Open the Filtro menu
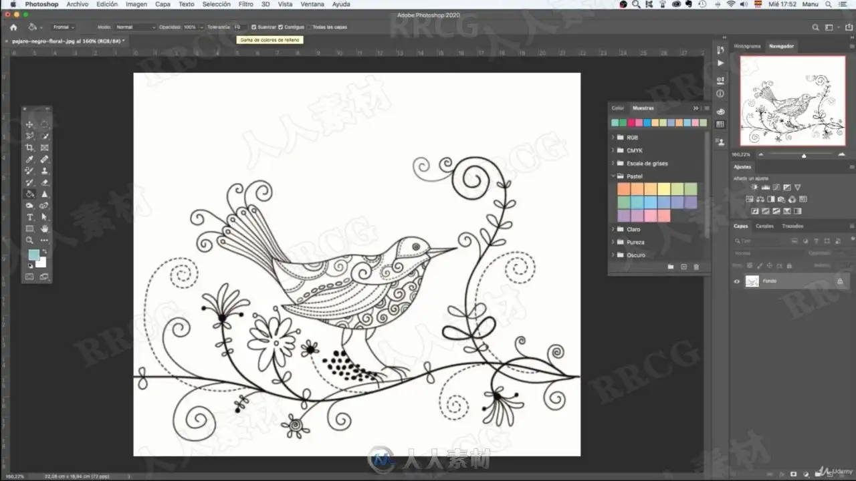The height and width of the screenshot is (481, 856). pos(246,4)
